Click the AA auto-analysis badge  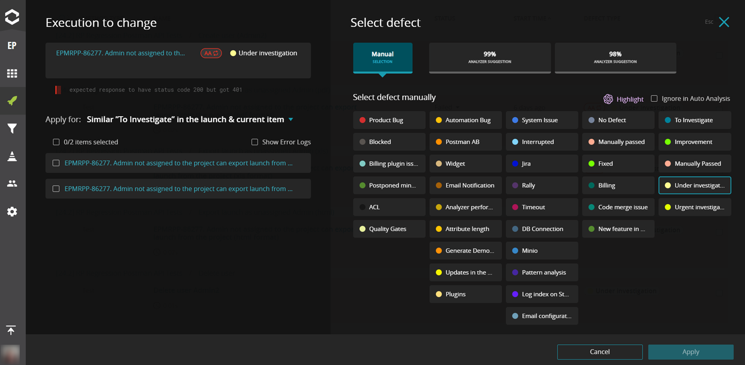pyautogui.click(x=211, y=53)
